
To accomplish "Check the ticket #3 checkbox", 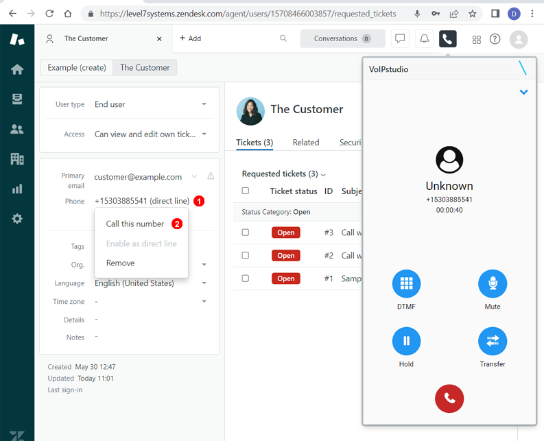I will (x=246, y=232).
